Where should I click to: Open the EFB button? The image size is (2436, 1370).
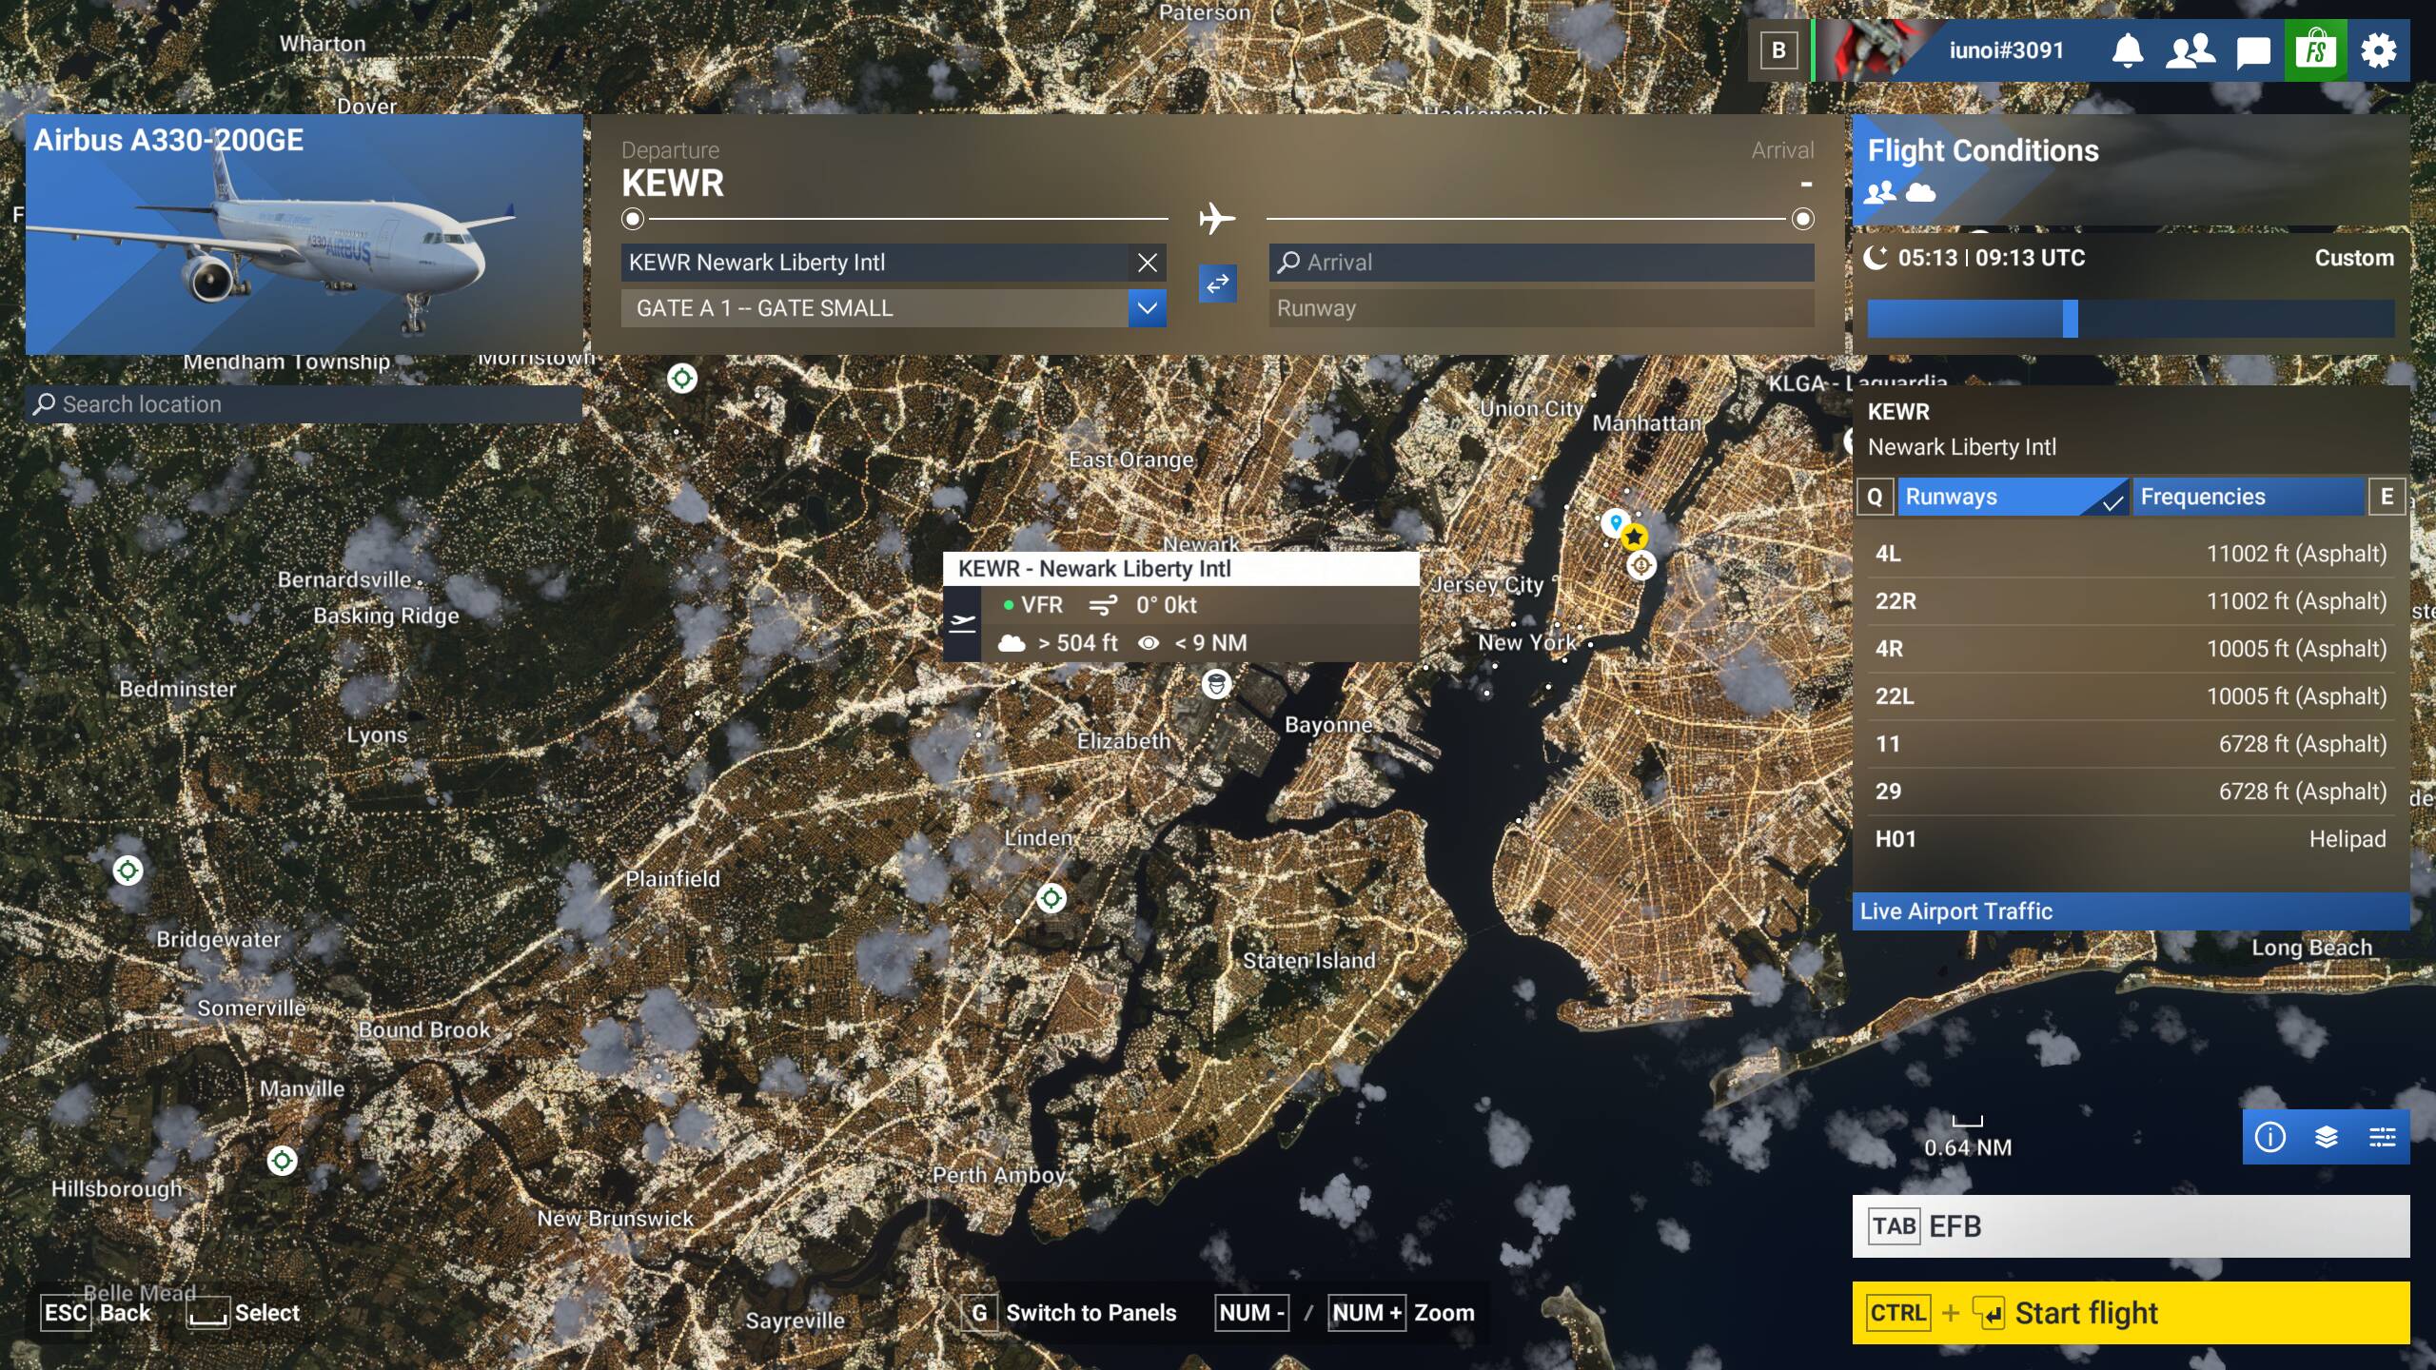click(2130, 1226)
